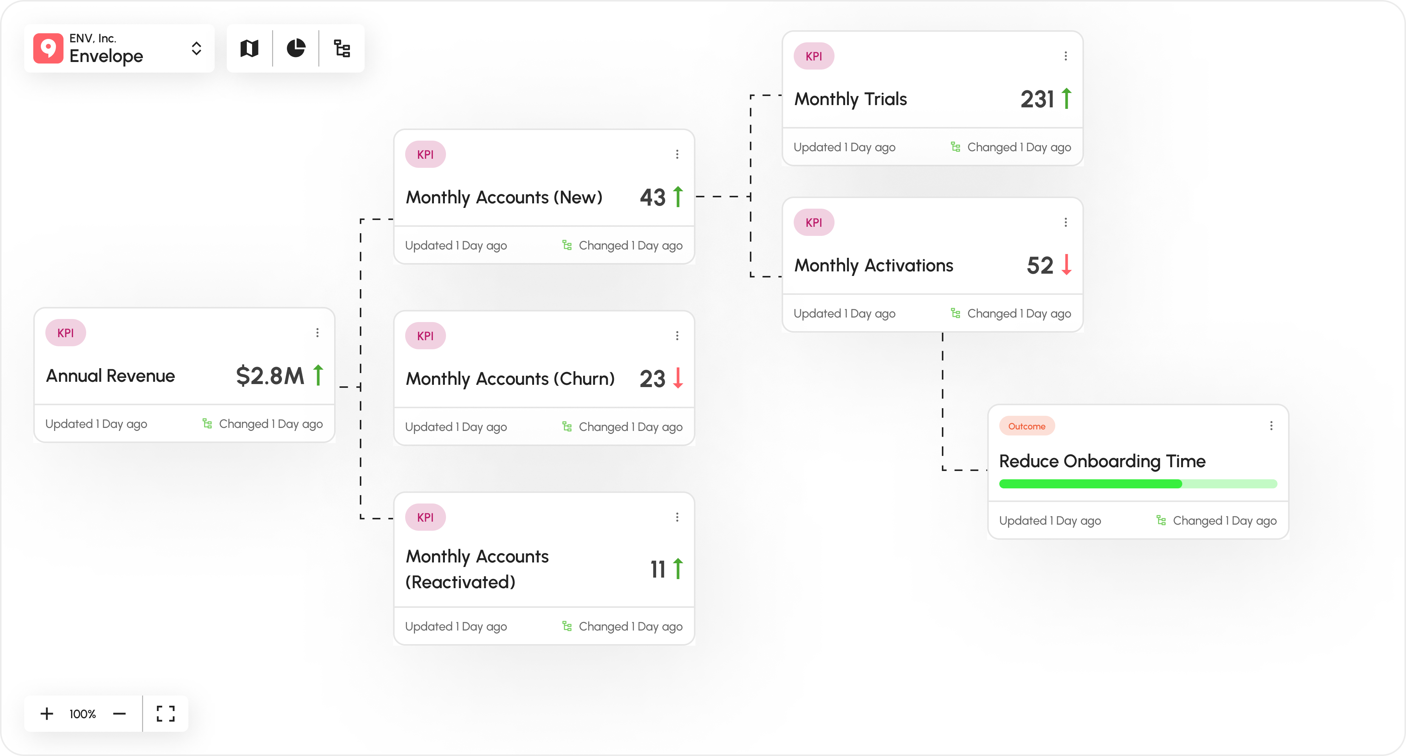
Task: Toggle fullscreen mode
Action: (165, 713)
